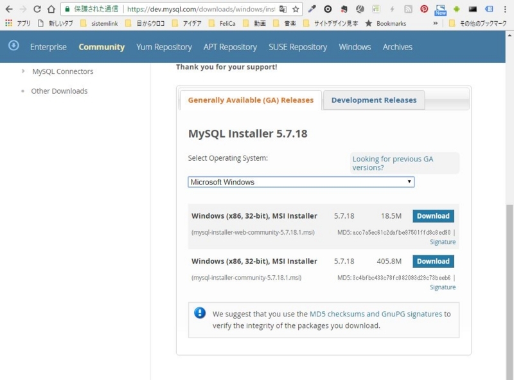514x380 pixels.
Task: Open the Yum Repository navigation item
Action: (164, 47)
